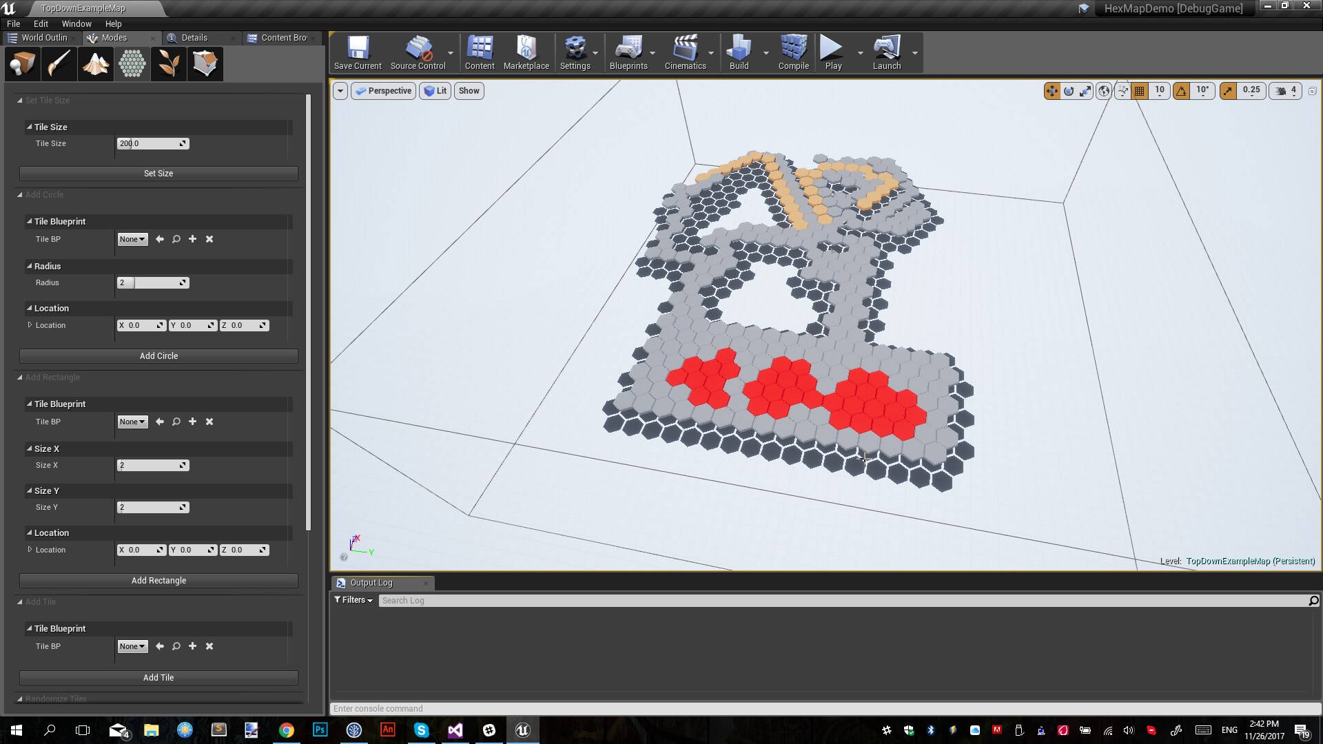The height and width of the screenshot is (744, 1323).
Task: Toggle rotation snapping in the viewport
Action: [x=1182, y=91]
